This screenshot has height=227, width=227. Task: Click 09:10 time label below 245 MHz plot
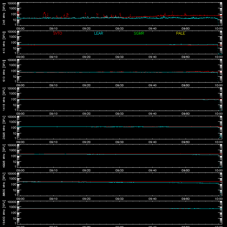(x=53, y=29)
